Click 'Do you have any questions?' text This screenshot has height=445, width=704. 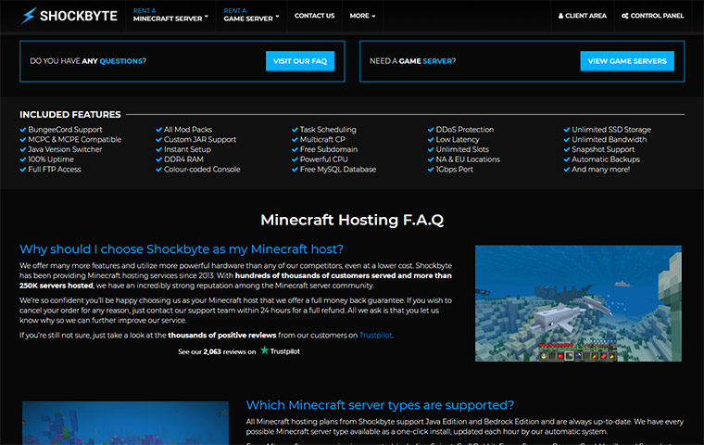coord(88,60)
